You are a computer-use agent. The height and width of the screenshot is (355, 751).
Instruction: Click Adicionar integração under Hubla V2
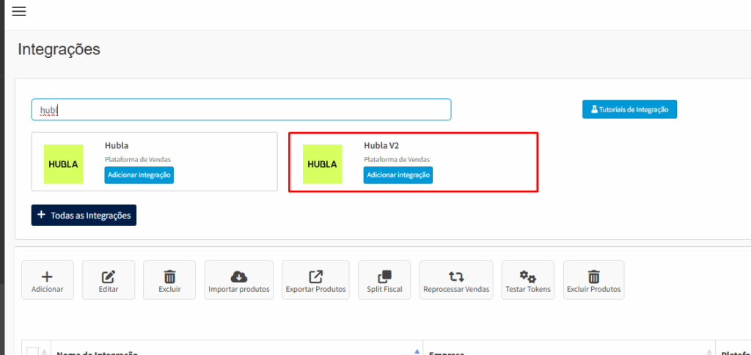click(398, 175)
